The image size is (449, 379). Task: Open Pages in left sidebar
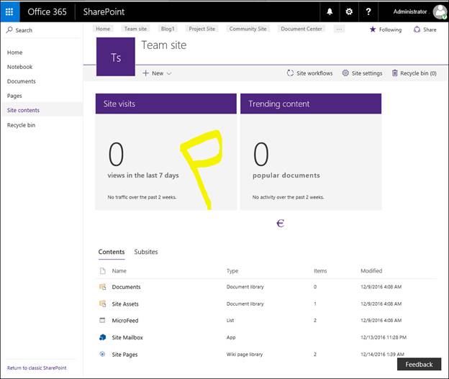point(14,96)
